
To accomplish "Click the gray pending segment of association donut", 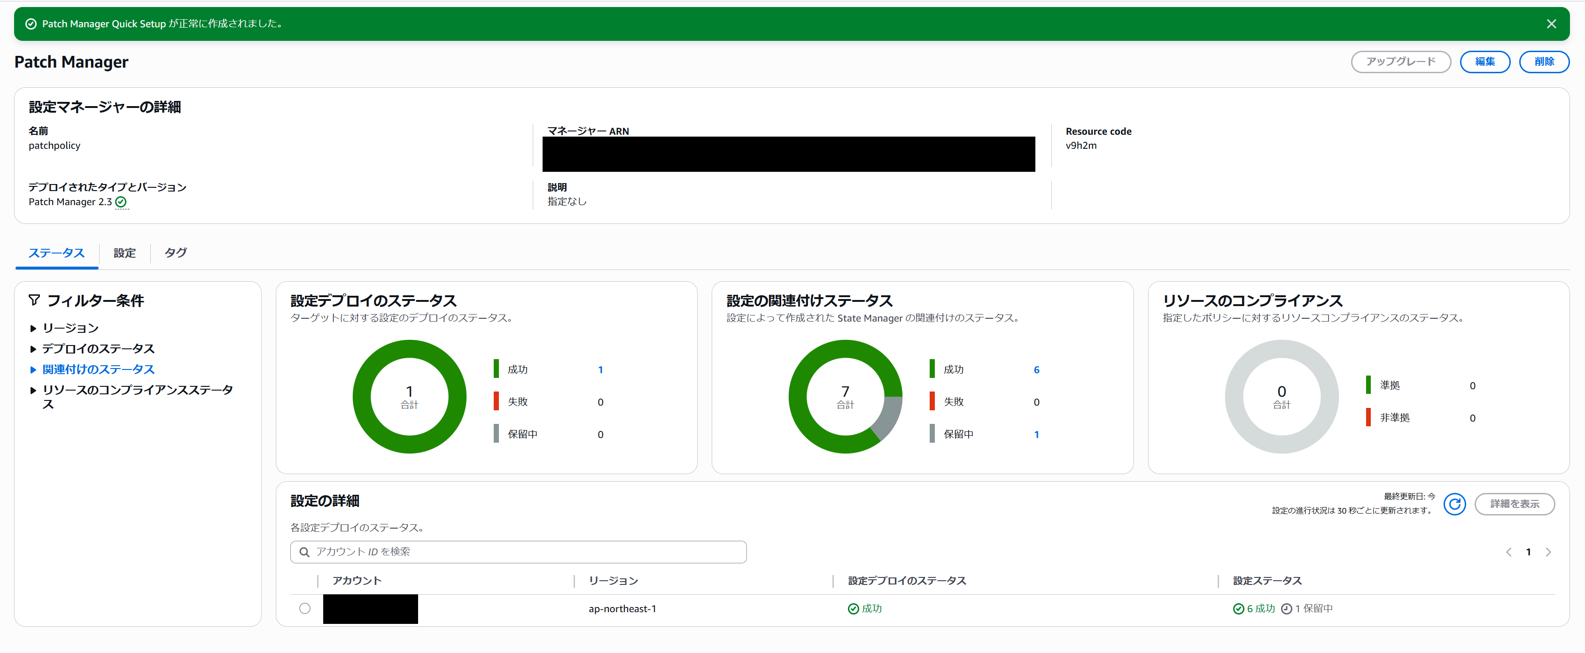I will pos(889,417).
